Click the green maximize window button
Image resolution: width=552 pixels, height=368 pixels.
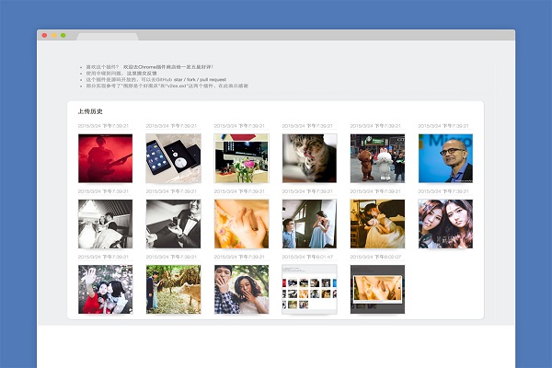(x=63, y=35)
